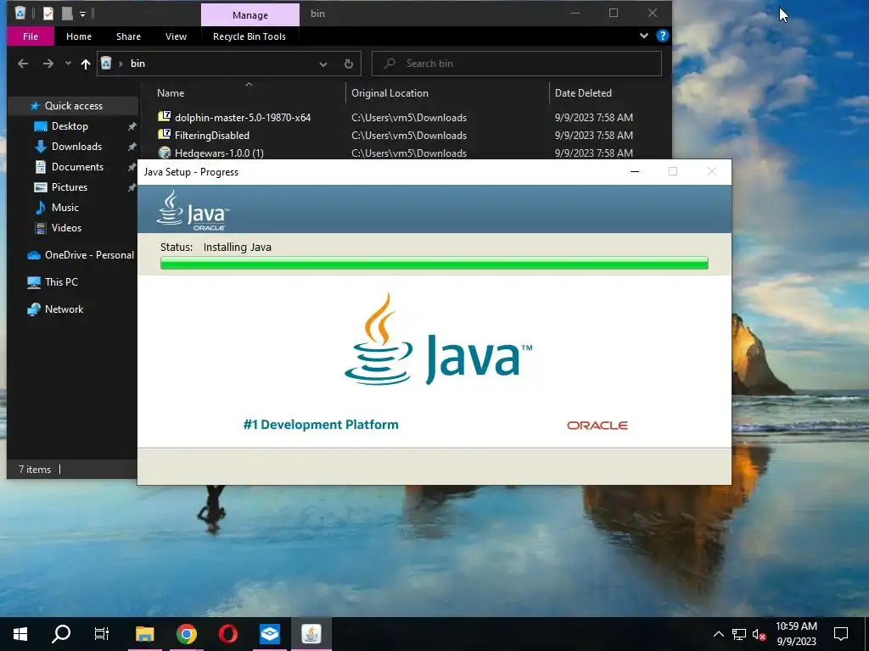Open Desktop in the sidebar
This screenshot has height=651, width=869.
[x=70, y=126]
